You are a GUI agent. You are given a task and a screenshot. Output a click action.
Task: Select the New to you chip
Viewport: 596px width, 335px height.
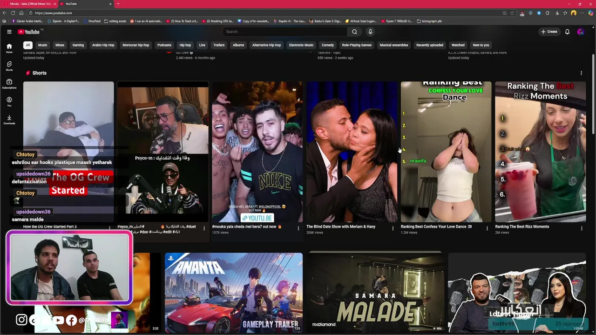481,45
